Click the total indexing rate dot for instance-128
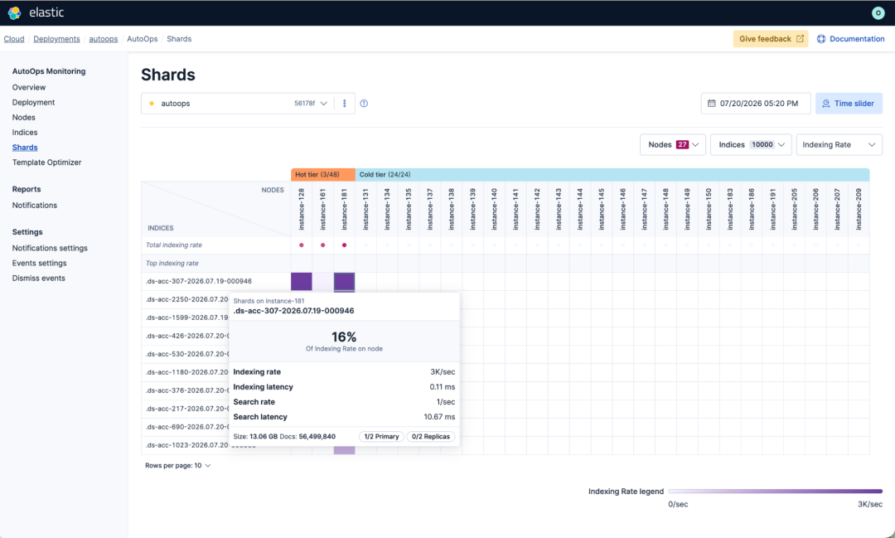The width and height of the screenshot is (895, 538). [302, 245]
